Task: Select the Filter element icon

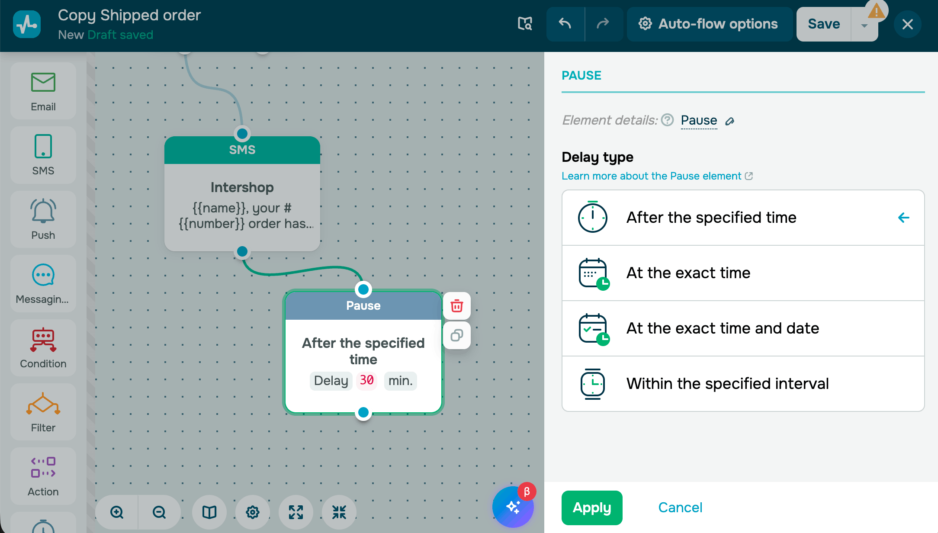Action: click(43, 404)
